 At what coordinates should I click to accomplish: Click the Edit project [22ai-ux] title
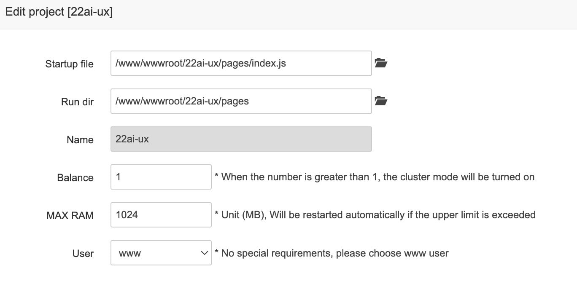point(59,12)
